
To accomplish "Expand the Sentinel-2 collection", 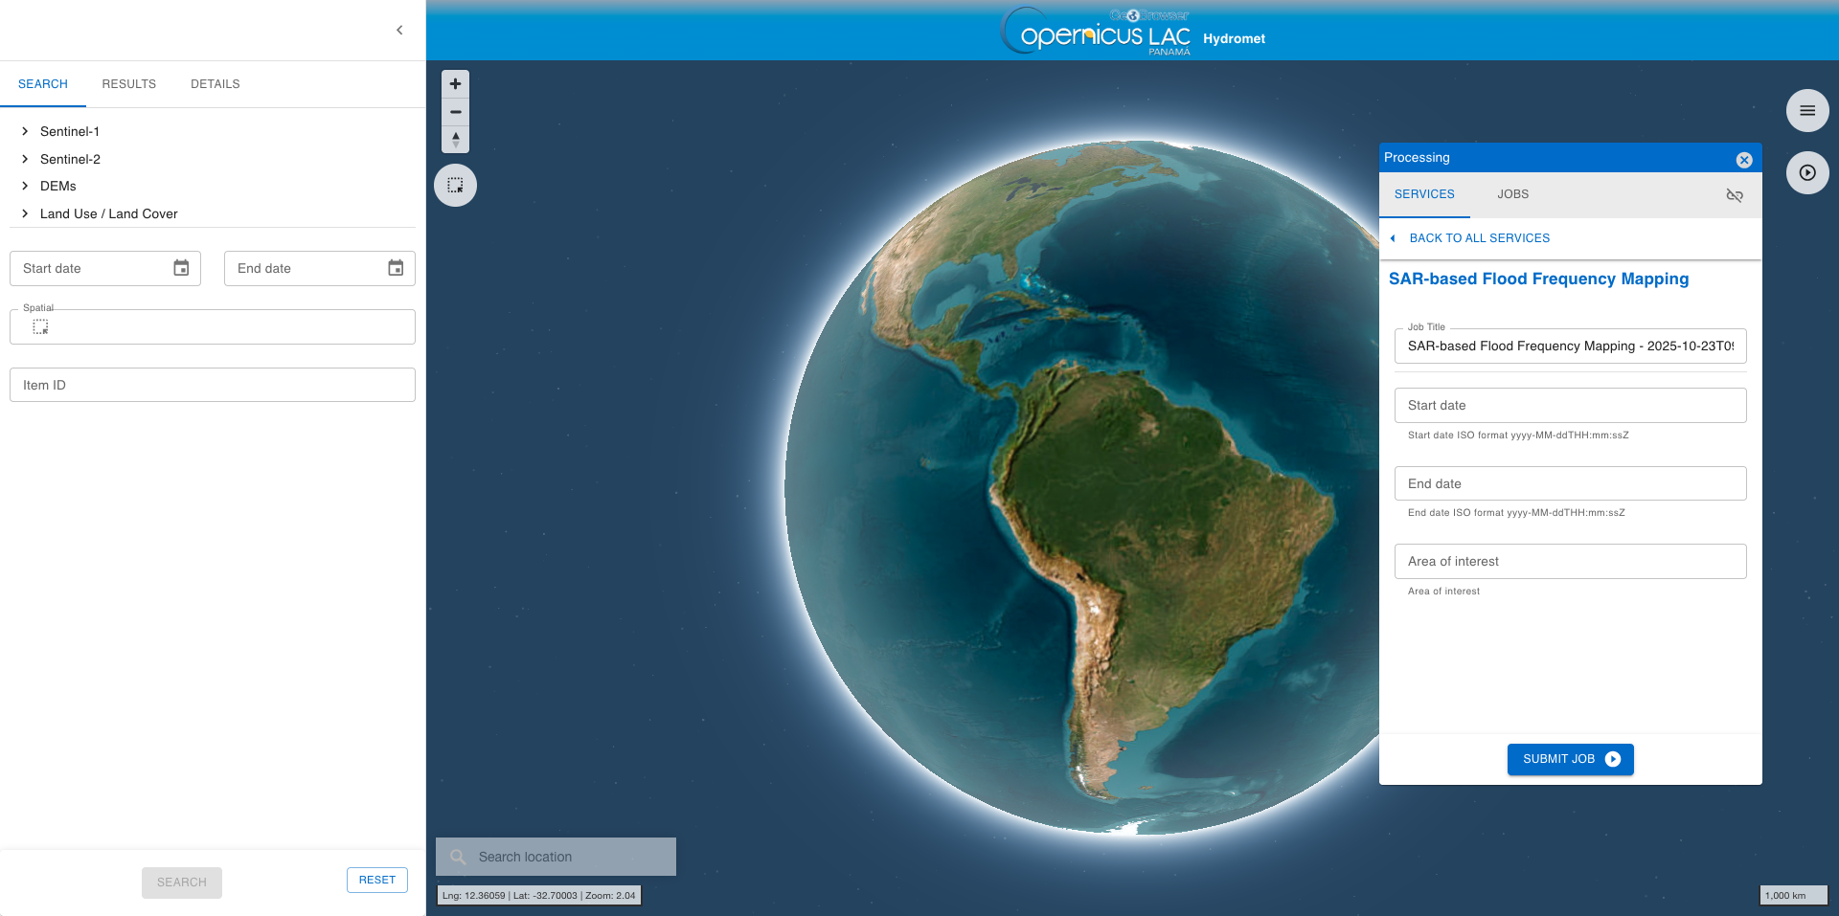I will tap(25, 159).
